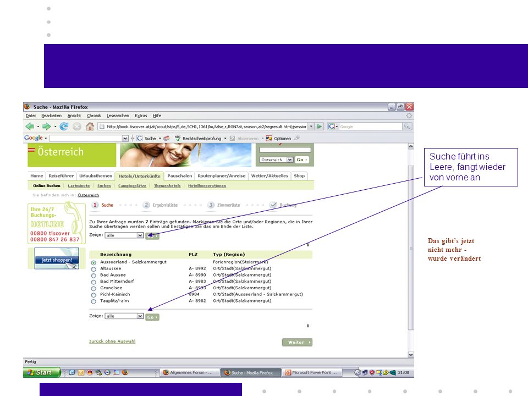Click Rechtschreibprüfung spell-check icon

[178, 139]
